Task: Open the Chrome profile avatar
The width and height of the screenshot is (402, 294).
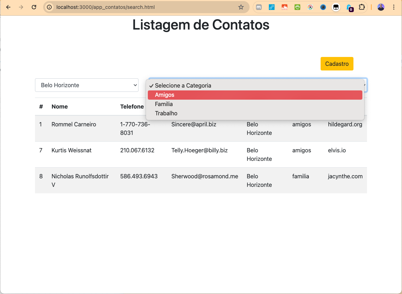Action: [381, 7]
